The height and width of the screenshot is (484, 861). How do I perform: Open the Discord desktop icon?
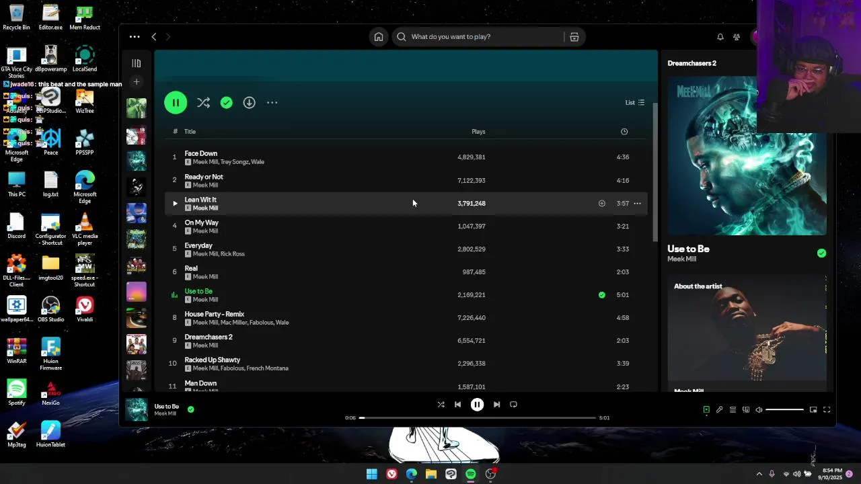pyautogui.click(x=16, y=227)
